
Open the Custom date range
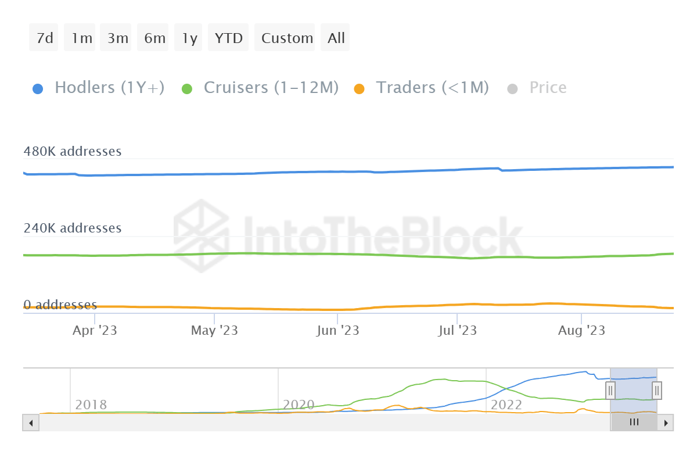(x=287, y=38)
